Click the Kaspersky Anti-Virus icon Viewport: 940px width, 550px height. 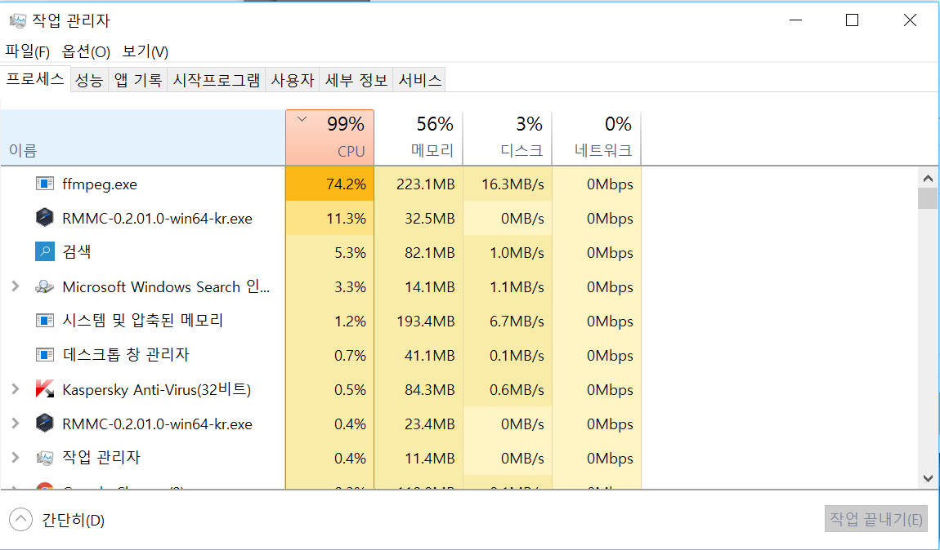(45, 389)
